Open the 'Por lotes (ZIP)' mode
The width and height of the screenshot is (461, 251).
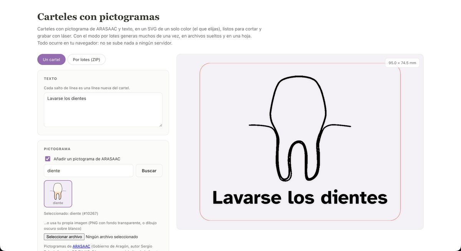pos(86,60)
